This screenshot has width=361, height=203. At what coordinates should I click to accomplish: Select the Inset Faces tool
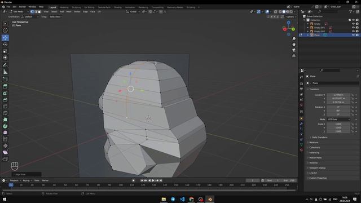pos(5,94)
